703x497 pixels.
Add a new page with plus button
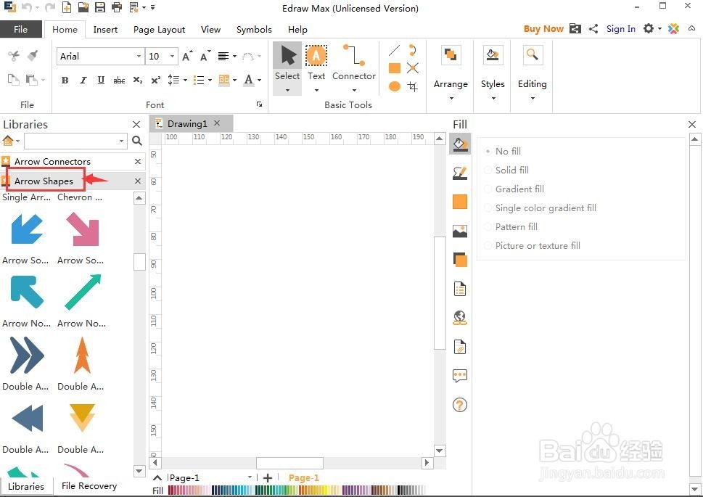[268, 477]
